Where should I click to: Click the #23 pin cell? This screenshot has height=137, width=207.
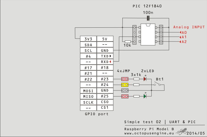point(105,79)
